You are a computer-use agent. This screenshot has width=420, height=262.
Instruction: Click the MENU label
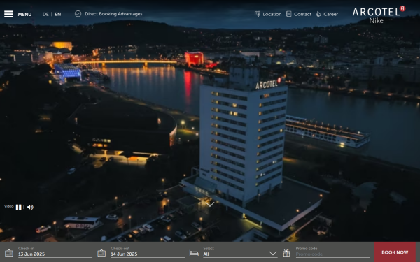24,15
